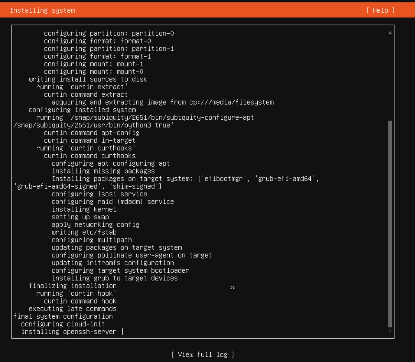Click the scroll up arrow of log
Screen dimensions: 415x362
pos(390,33)
